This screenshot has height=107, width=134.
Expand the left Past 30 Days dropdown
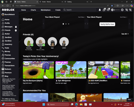pos(82,17)
